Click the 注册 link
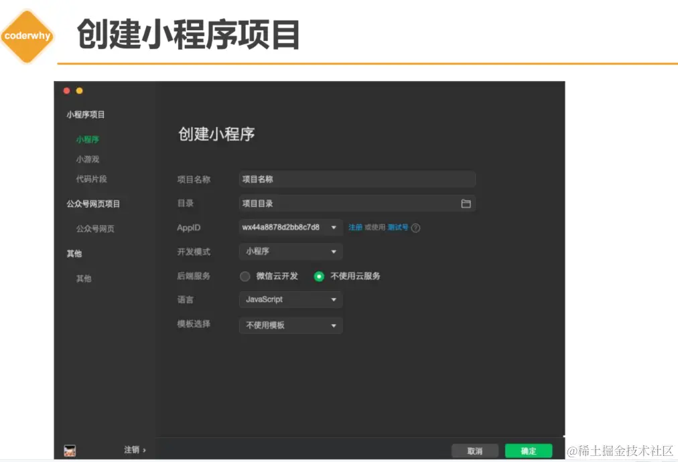Viewport: 678px width, 462px height. (x=355, y=228)
